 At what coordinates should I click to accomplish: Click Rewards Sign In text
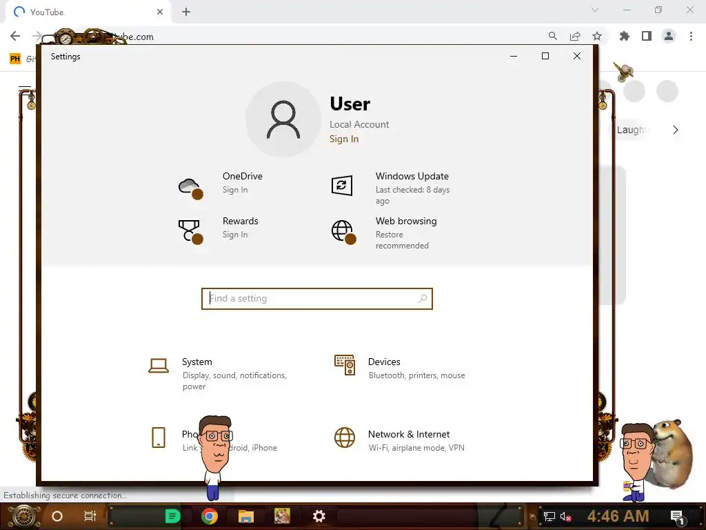click(x=235, y=235)
